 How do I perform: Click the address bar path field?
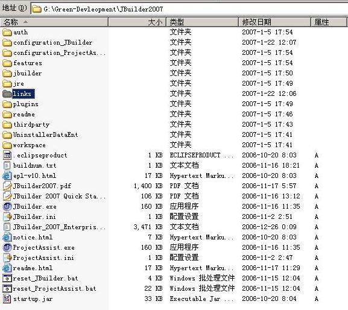189,9
